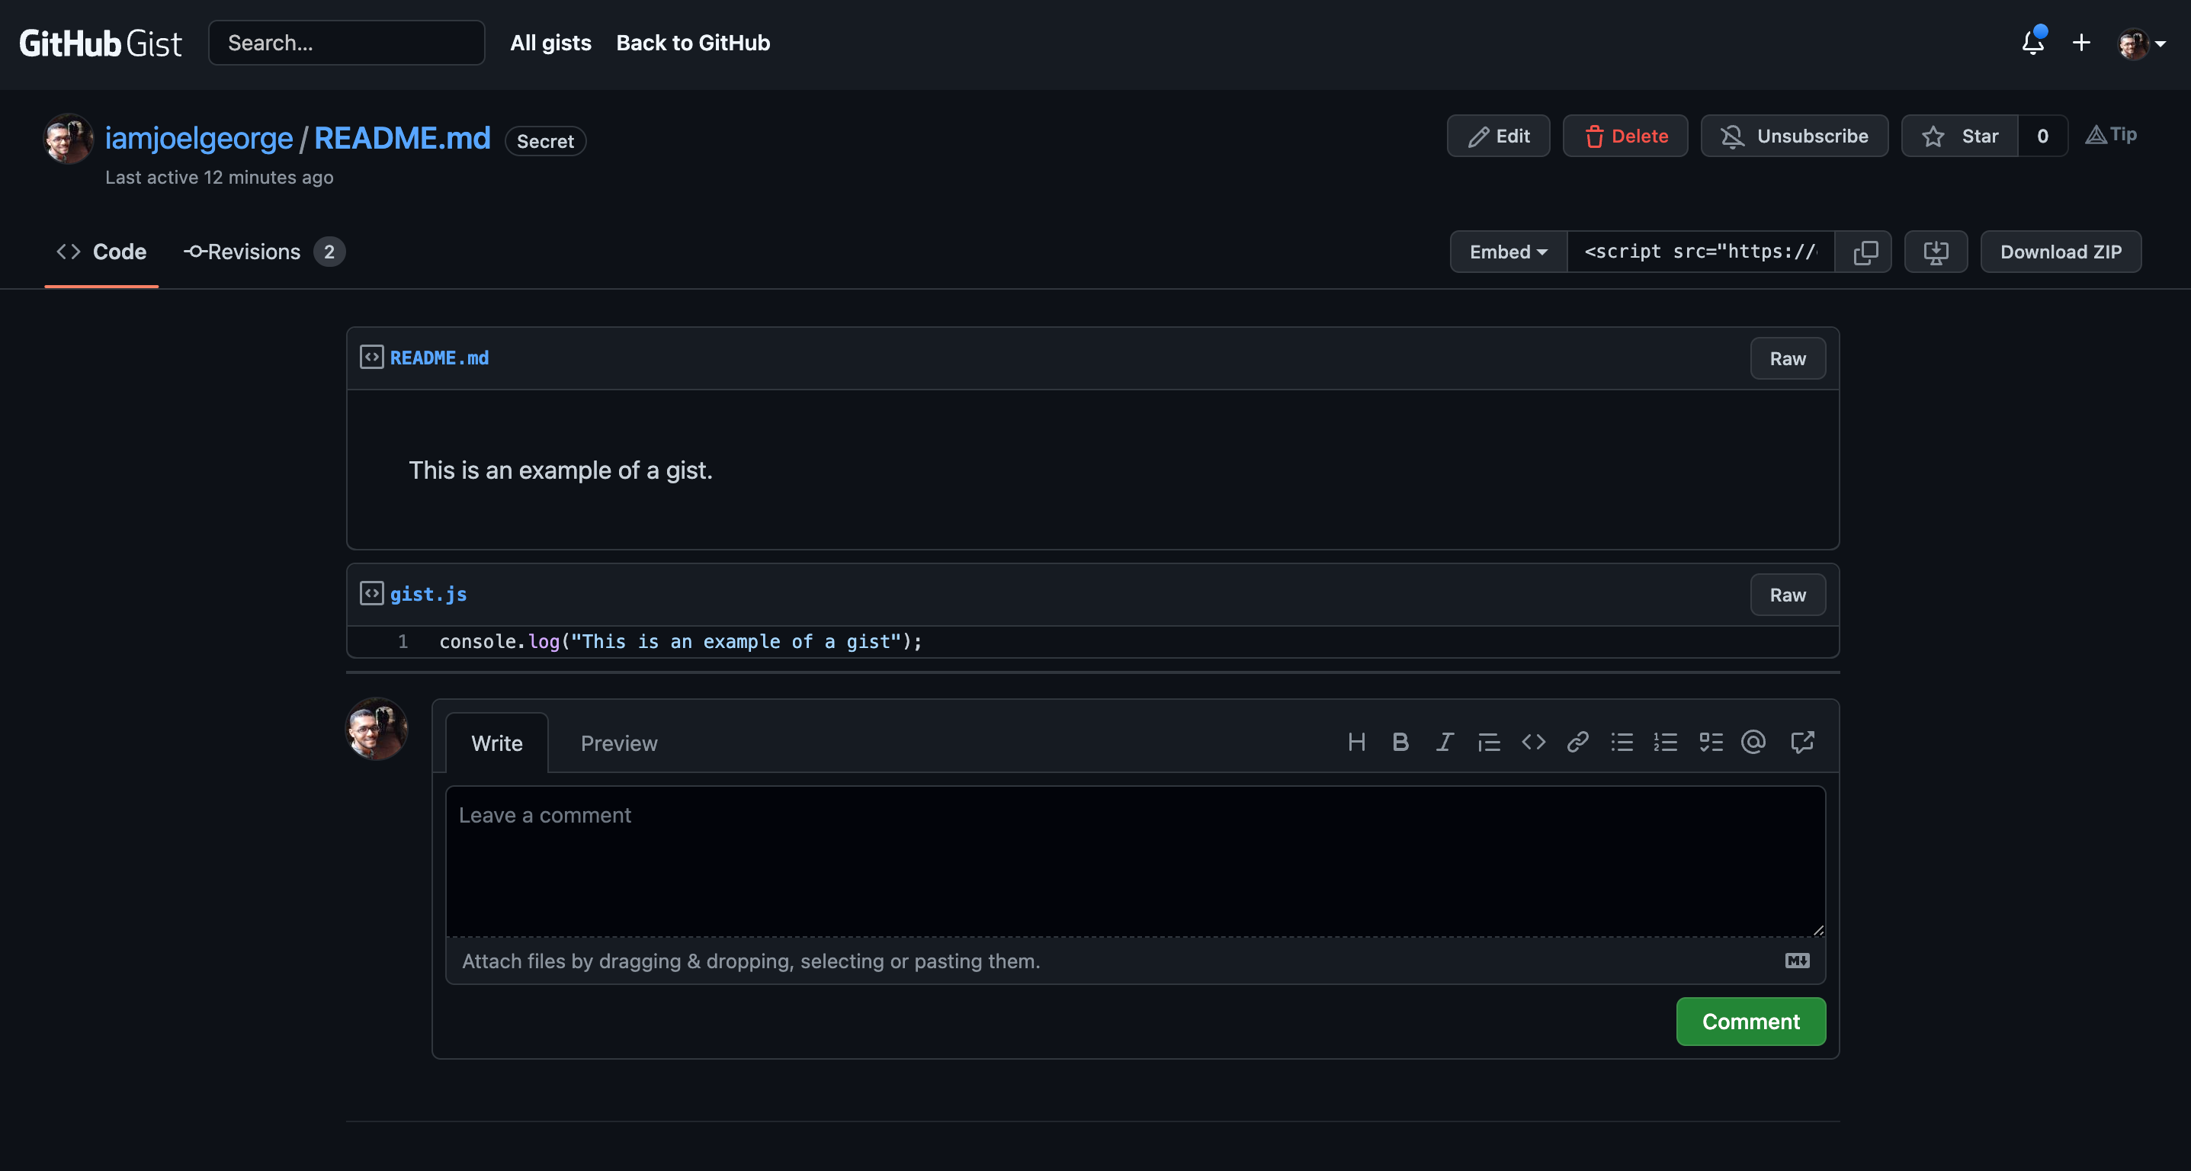Screen dimensions: 2191x1171
Task: Insert a quote via toolbar icon
Action: (1488, 743)
